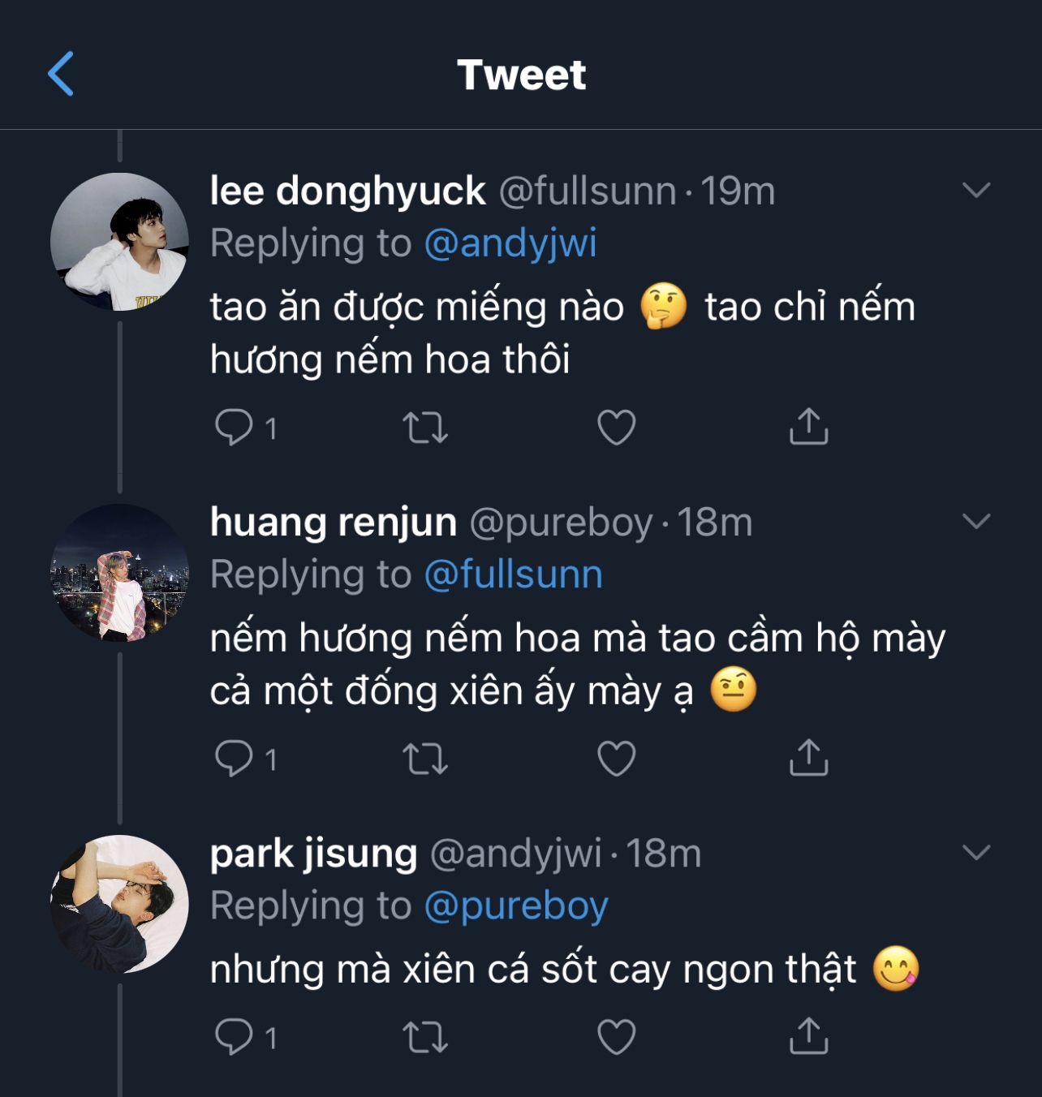Viewport: 1042px width, 1097px height.
Task: Retweet lee donghyuck's tweet
Action: [425, 427]
